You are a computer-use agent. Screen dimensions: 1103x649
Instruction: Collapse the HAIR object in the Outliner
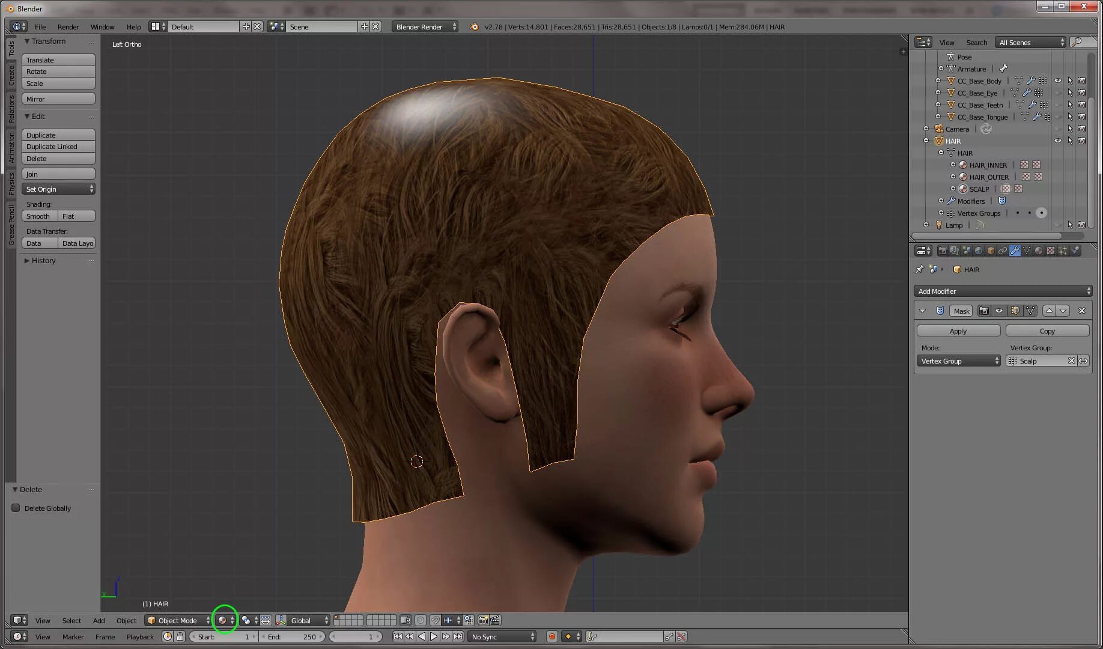[925, 141]
